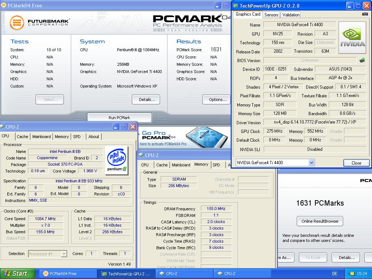This screenshot has width=372, height=279.
Task: Click GPU-Z GPU Clock 275 MHz field
Action: [275, 131]
